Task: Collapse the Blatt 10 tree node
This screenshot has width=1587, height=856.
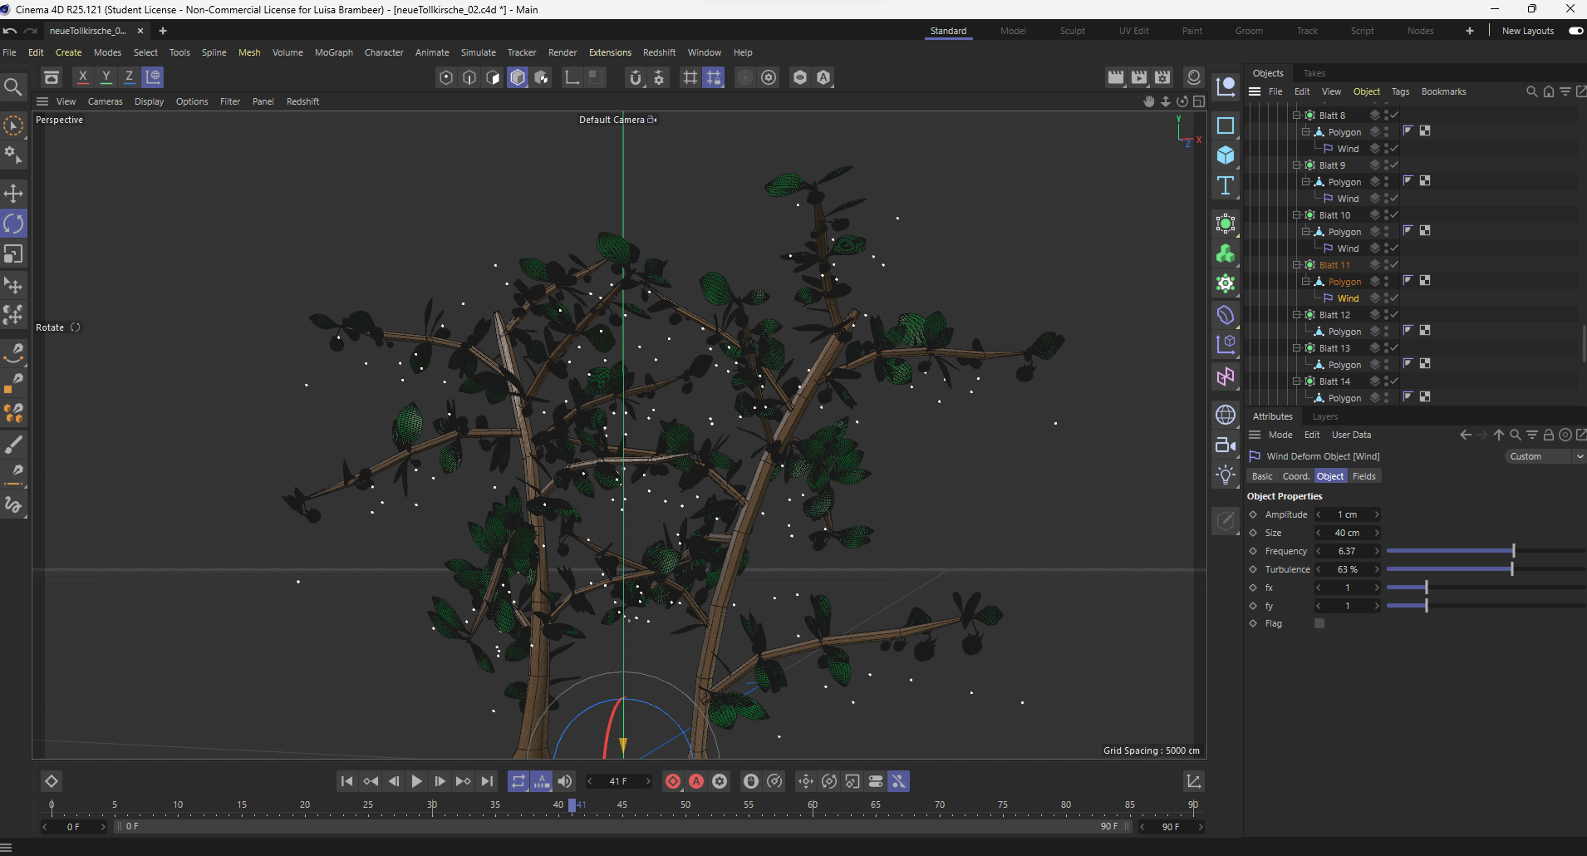Action: coord(1296,215)
